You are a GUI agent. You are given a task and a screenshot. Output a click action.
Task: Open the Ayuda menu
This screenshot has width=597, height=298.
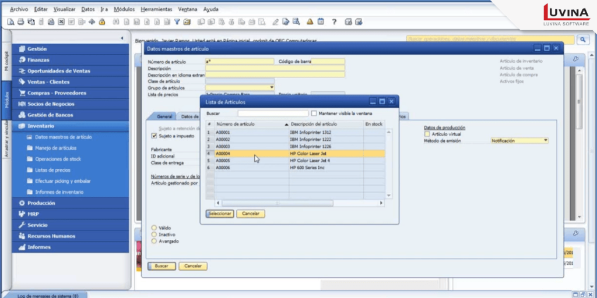[210, 9]
